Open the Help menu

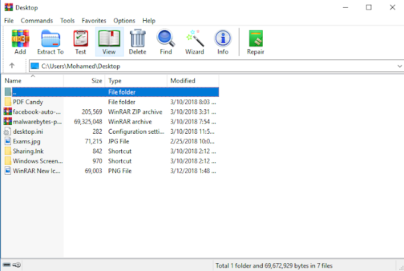coord(149,21)
